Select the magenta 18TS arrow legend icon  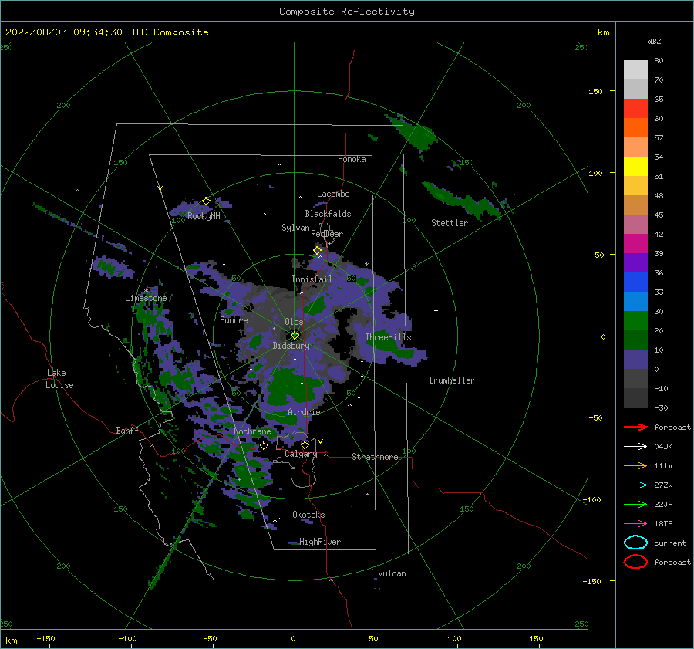tap(635, 524)
